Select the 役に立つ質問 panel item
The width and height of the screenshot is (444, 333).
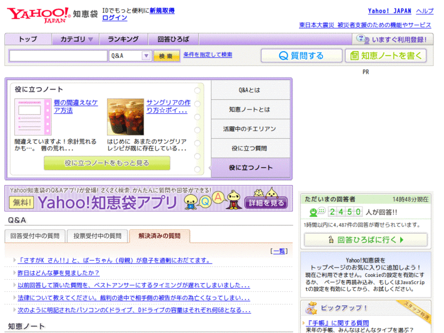[250, 148]
